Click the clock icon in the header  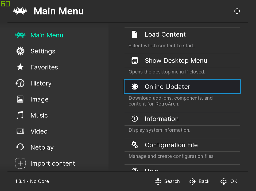(237, 11)
